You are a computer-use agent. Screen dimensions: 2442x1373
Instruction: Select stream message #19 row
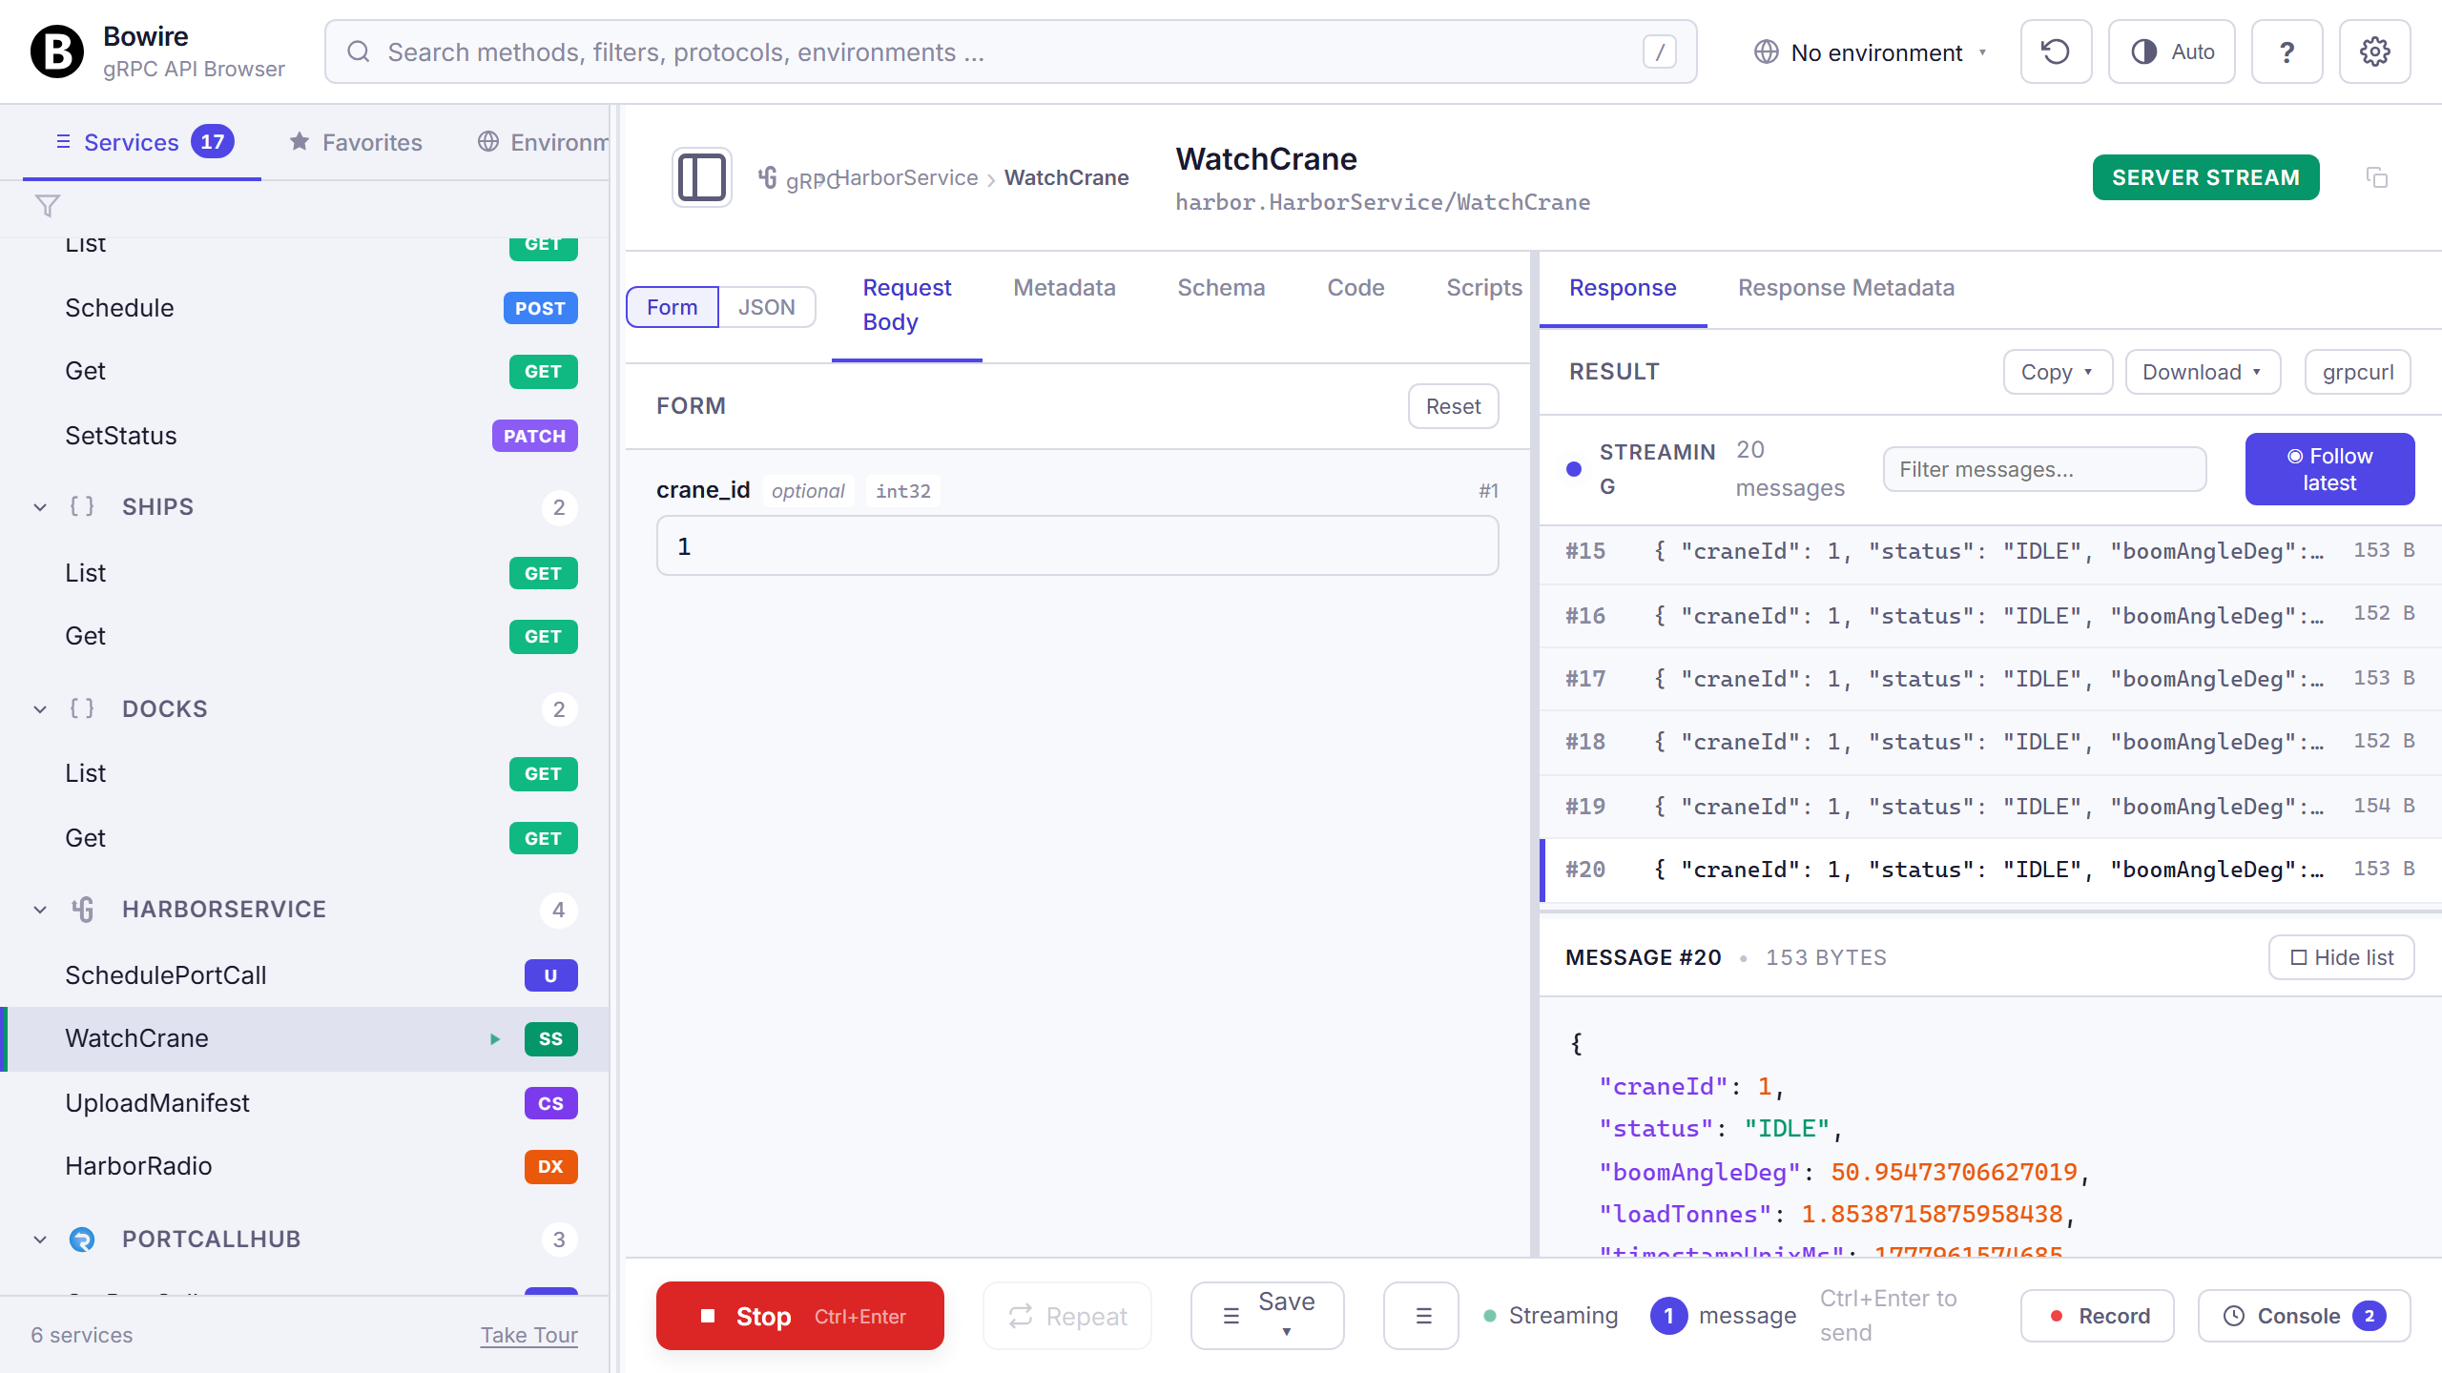tap(1990, 807)
